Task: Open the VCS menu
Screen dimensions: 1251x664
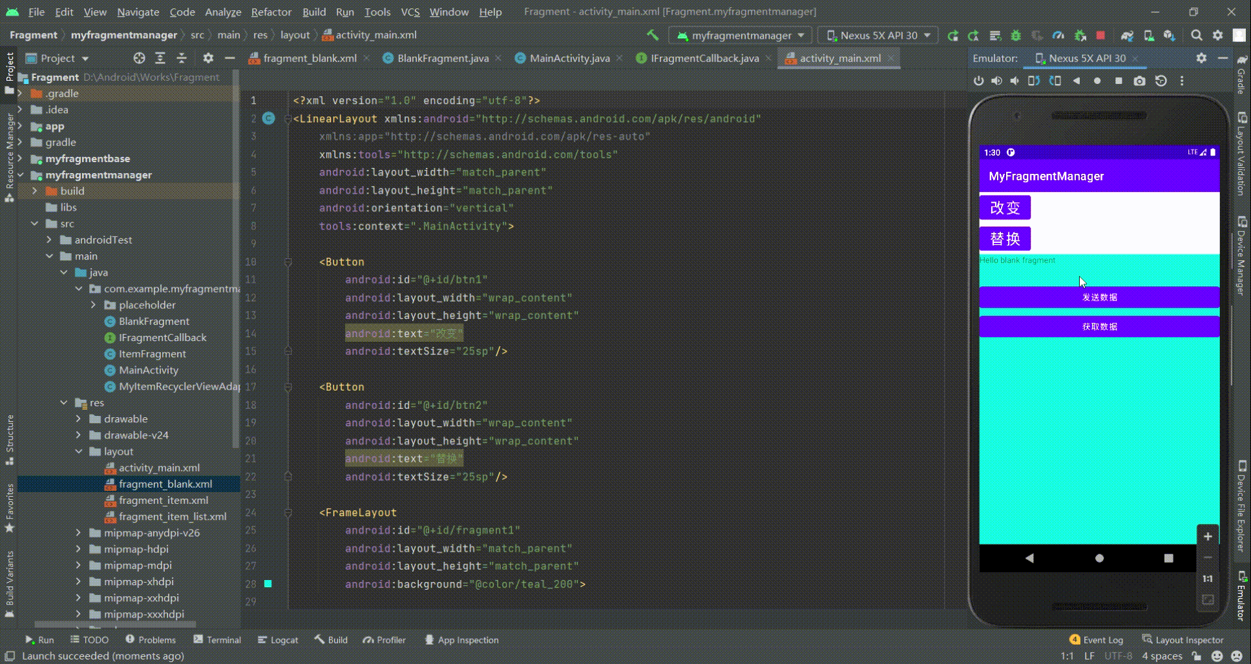Action: 410,12
